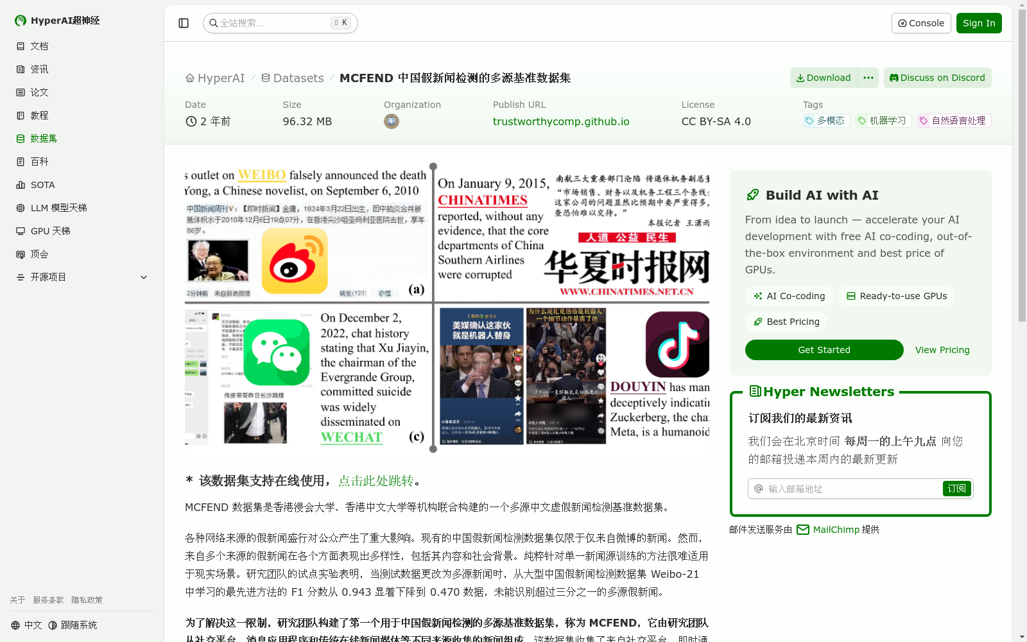Click the MCFEND dataset preview image

click(447, 308)
